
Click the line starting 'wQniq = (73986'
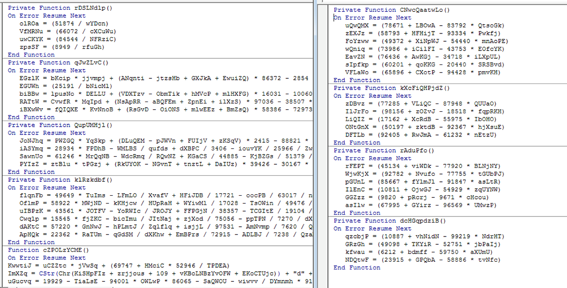click(x=425, y=49)
